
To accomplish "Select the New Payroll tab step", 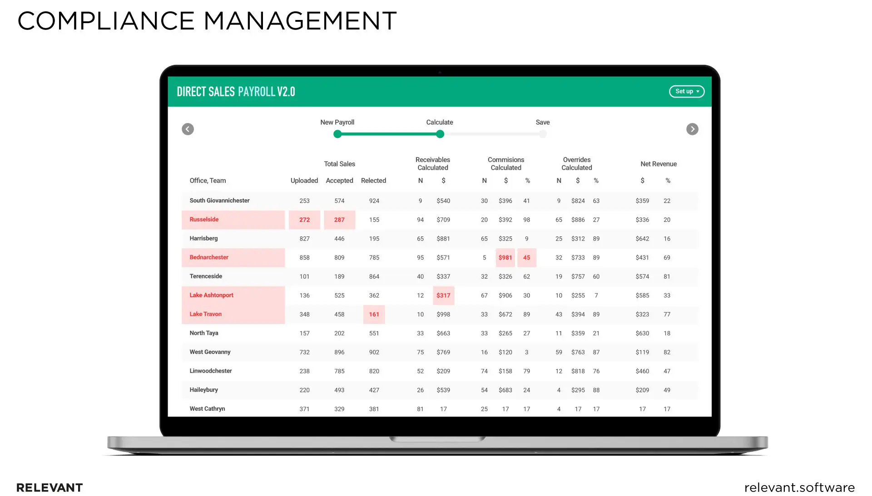I will [x=337, y=122].
